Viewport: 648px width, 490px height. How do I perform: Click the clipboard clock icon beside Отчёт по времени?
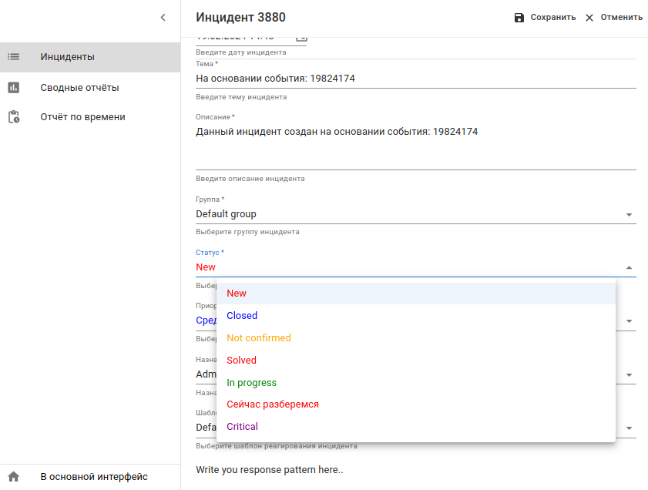(x=13, y=117)
